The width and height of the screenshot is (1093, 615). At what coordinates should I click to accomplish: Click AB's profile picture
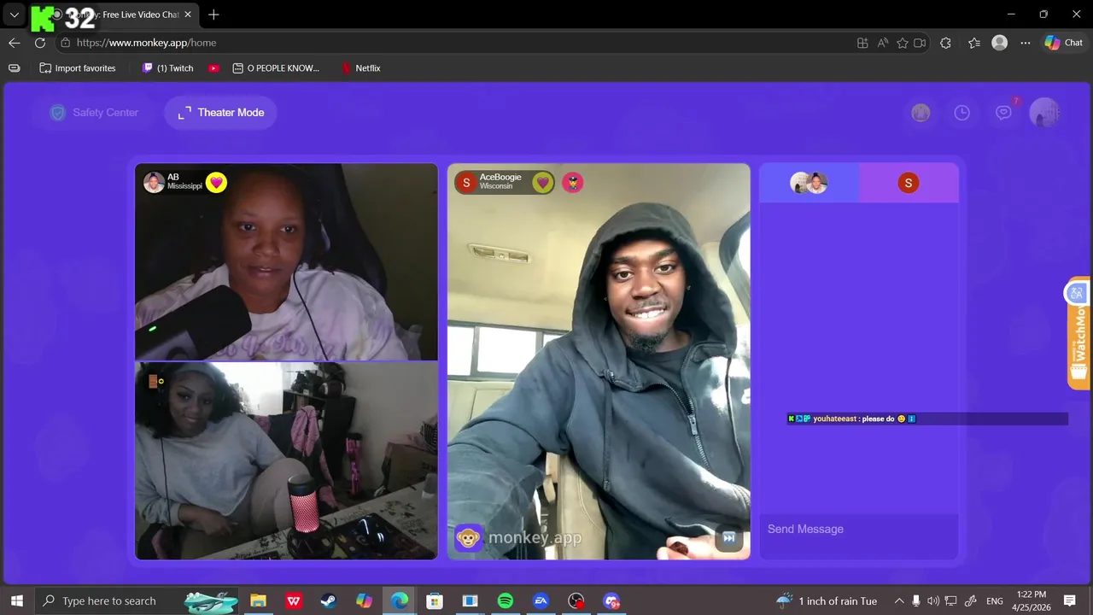coord(154,182)
